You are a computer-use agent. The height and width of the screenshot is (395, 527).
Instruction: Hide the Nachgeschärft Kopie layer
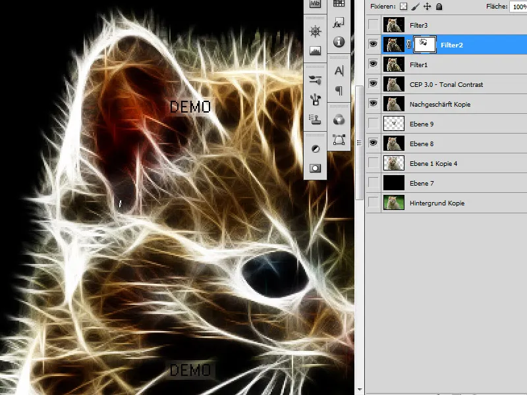pyautogui.click(x=374, y=104)
